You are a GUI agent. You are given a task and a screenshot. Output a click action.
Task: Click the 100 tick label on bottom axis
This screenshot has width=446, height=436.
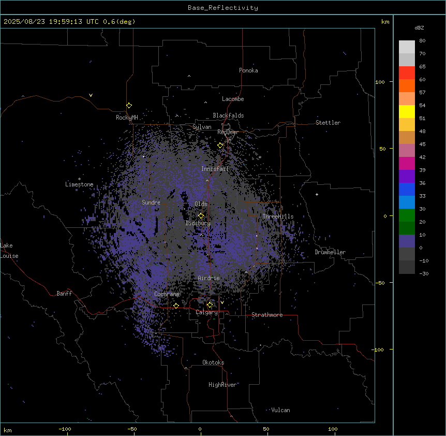[333, 429]
